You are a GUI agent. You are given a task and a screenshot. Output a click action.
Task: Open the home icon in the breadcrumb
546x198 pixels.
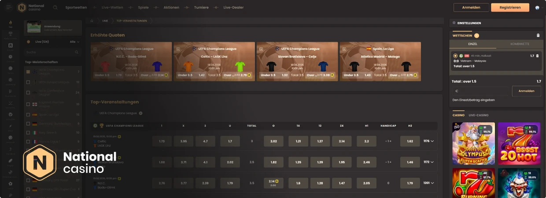(x=92, y=21)
